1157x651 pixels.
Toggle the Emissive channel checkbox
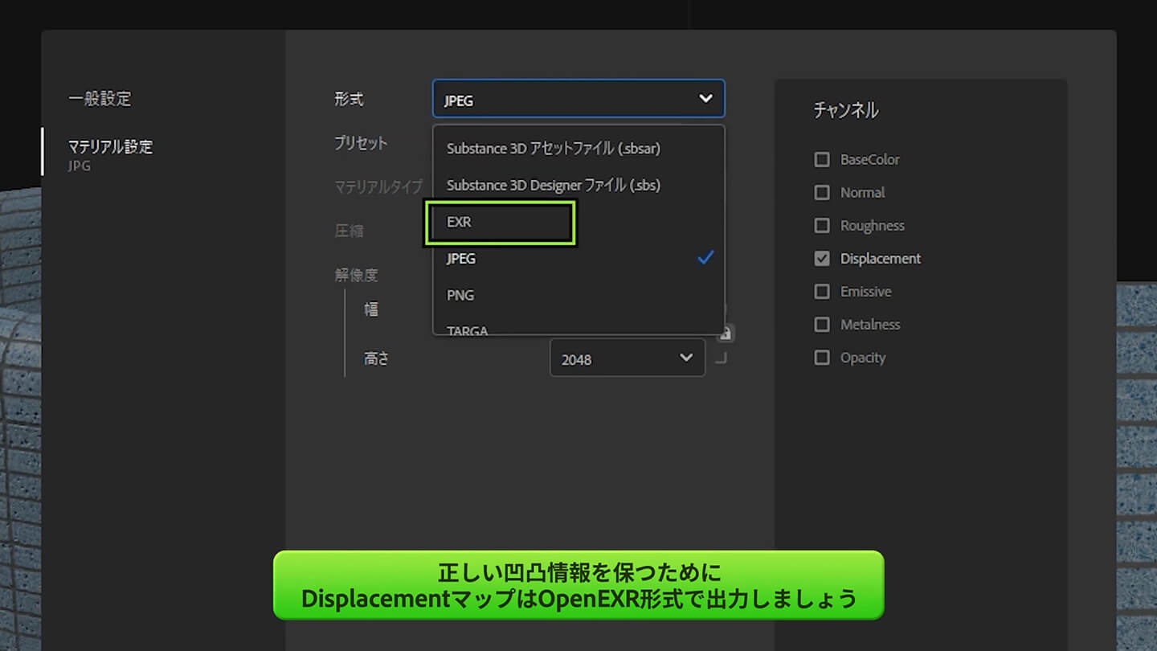[x=822, y=292]
